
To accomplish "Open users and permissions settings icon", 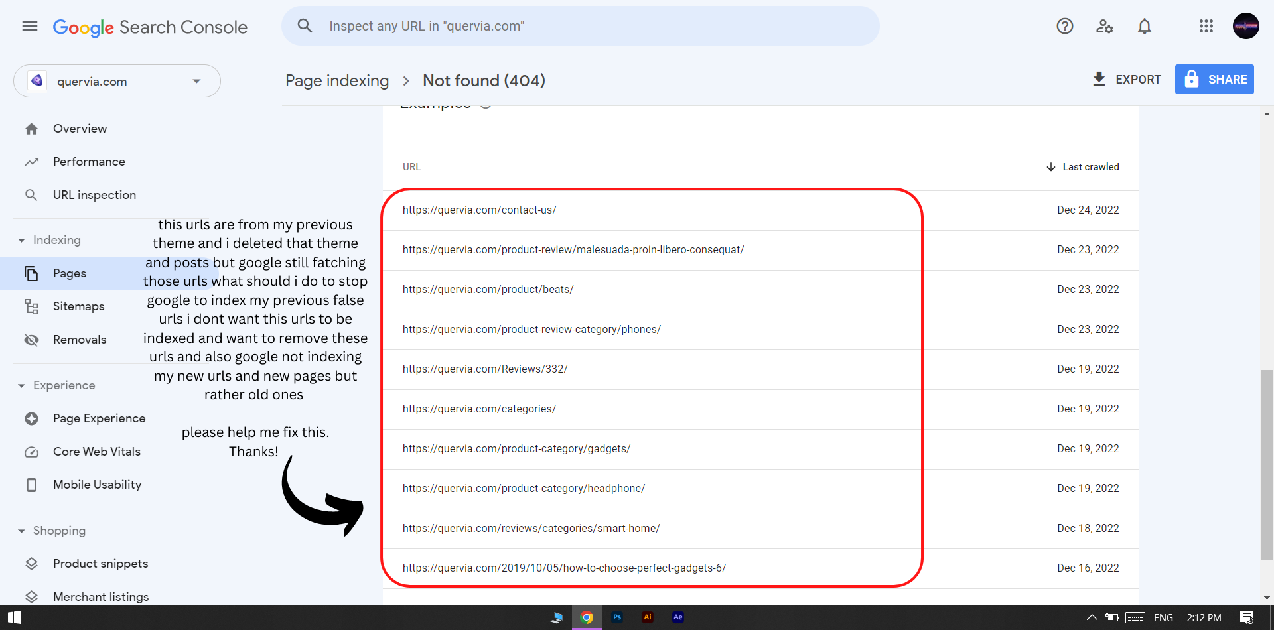I will (x=1105, y=26).
